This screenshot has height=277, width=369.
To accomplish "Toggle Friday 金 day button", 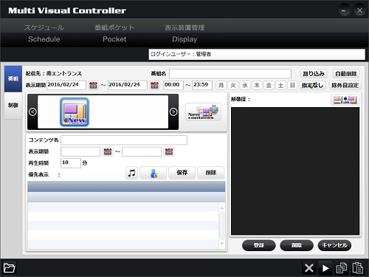I will 269,86.
